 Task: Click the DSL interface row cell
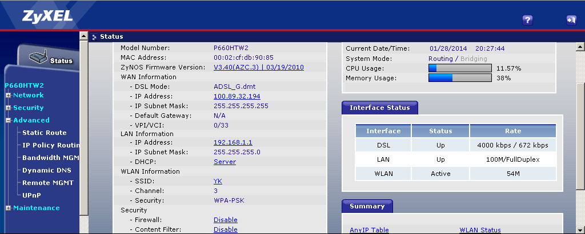(383, 145)
